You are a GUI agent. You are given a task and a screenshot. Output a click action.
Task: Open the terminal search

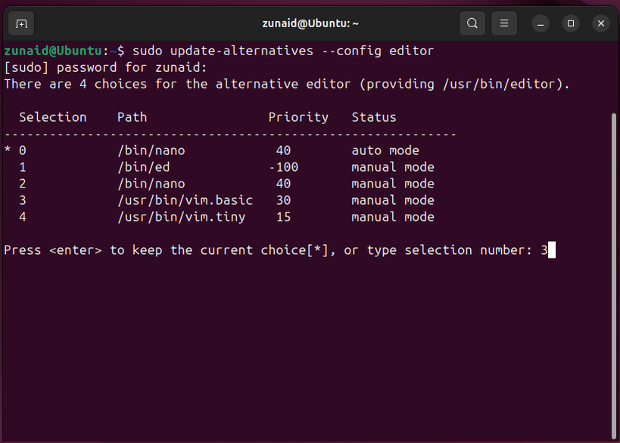pyautogui.click(x=472, y=23)
